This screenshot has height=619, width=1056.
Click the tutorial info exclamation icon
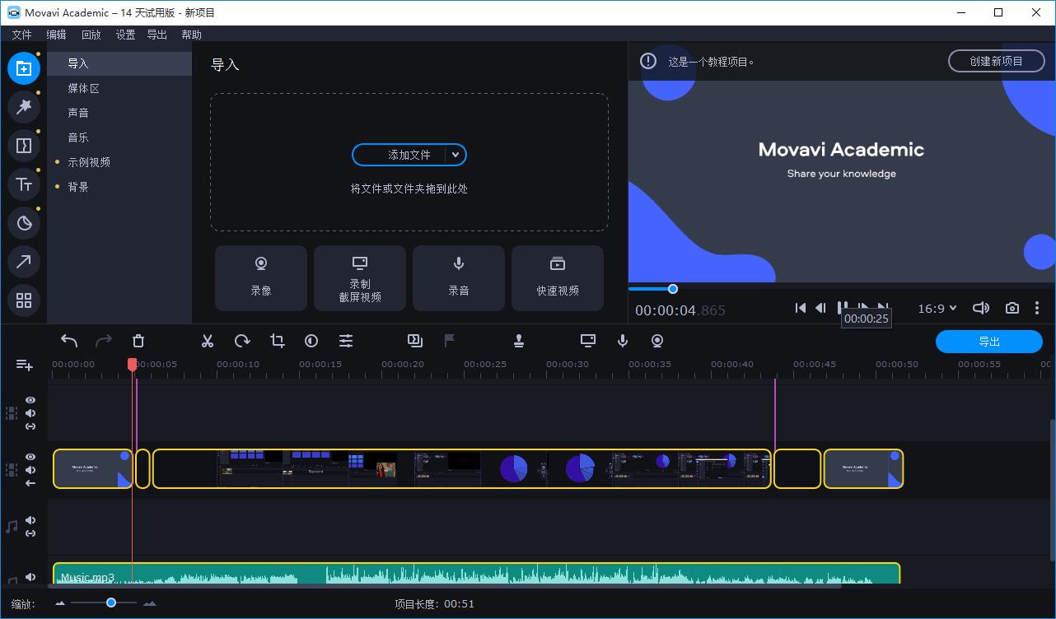point(648,61)
